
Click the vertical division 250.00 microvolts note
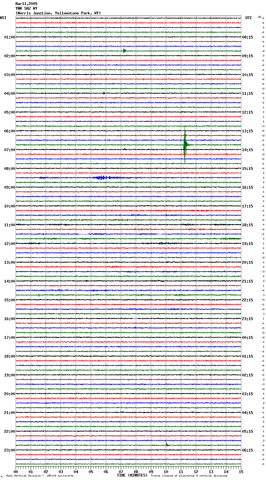(x=40, y=476)
